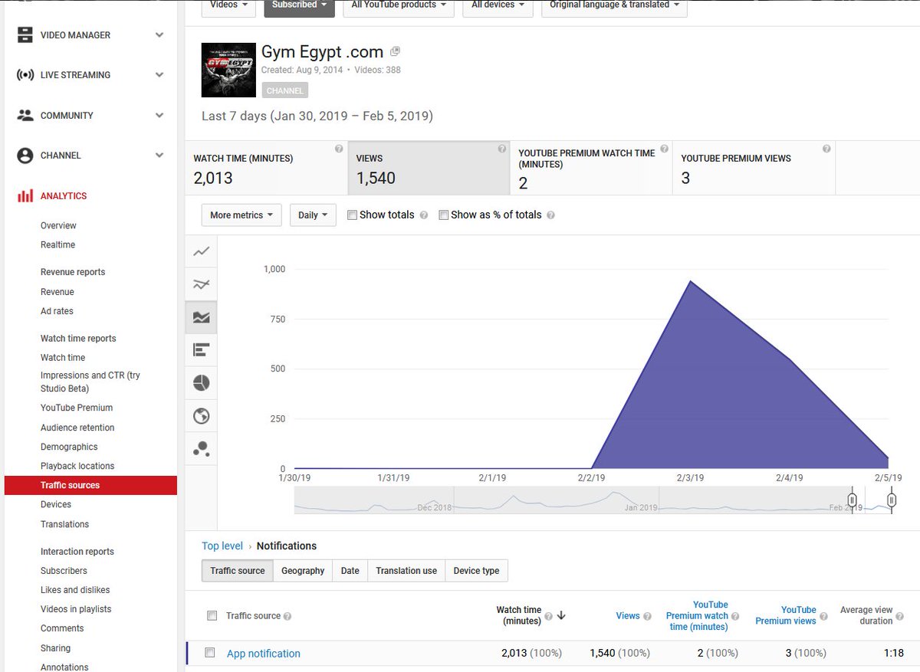Viewport: 920px width, 672px height.
Task: Expand the Community section chevron
Action: (159, 116)
